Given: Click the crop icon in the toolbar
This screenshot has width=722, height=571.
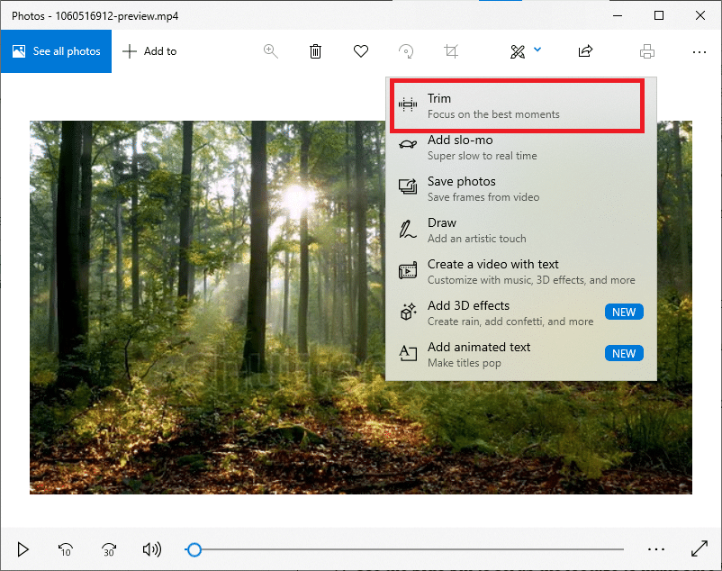Looking at the screenshot, I should pyautogui.click(x=451, y=51).
